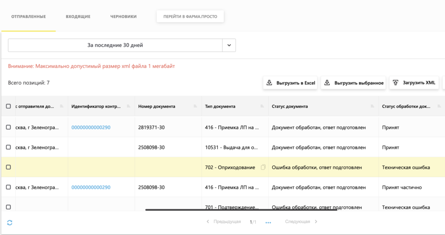Viewport: 445px width, 235px height.
Task: Expand the period dropdown arrow
Action: coord(229,45)
